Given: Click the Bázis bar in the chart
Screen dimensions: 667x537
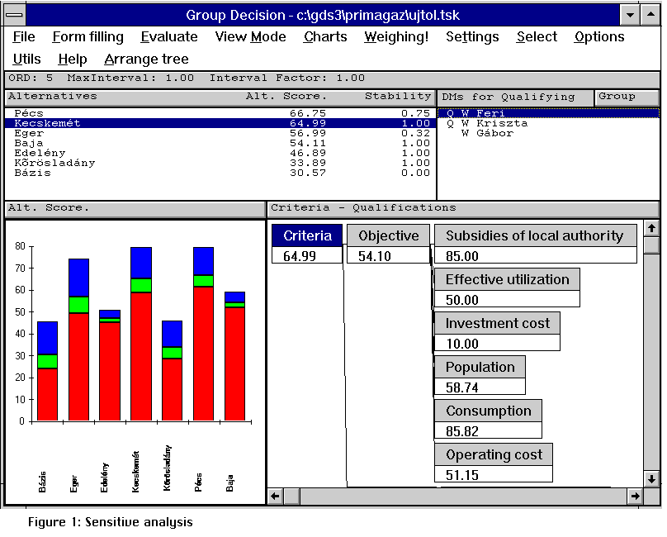Looking at the screenshot, I should point(47,371).
